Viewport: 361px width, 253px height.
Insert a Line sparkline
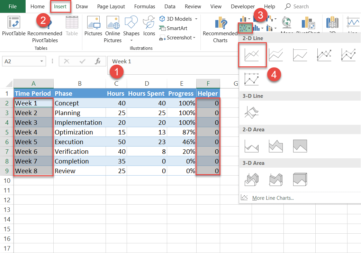tap(353, 23)
